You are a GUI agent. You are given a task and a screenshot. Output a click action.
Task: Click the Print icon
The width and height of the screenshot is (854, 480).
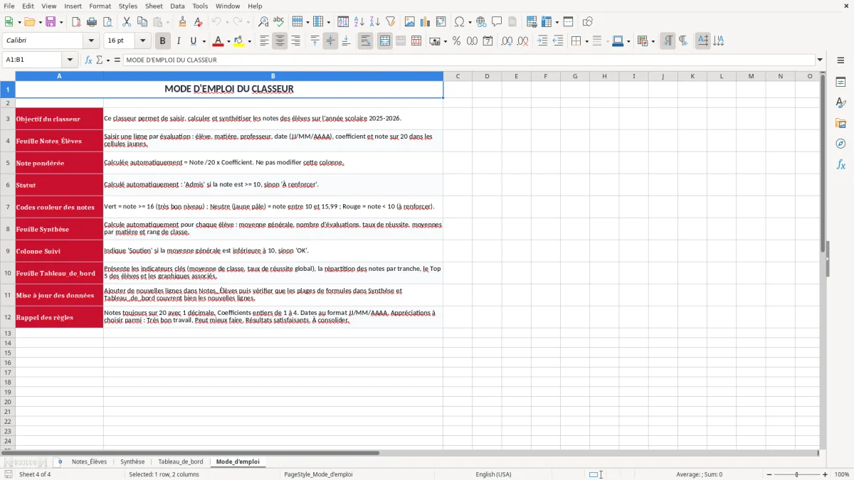tap(91, 22)
